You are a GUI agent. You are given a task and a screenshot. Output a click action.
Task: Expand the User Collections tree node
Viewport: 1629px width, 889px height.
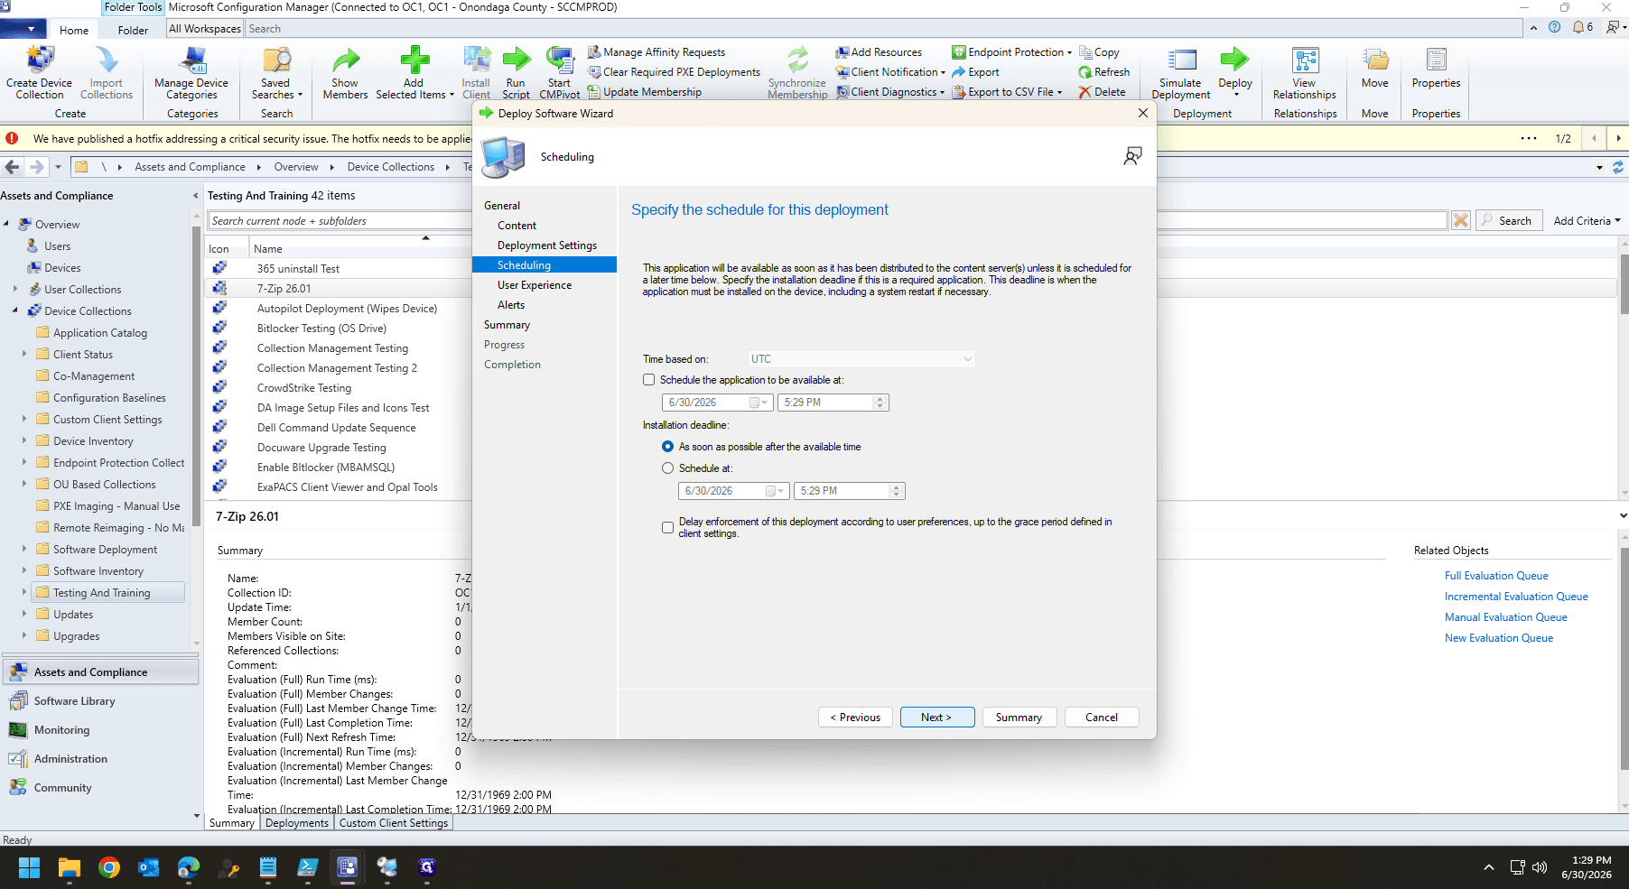click(x=15, y=289)
